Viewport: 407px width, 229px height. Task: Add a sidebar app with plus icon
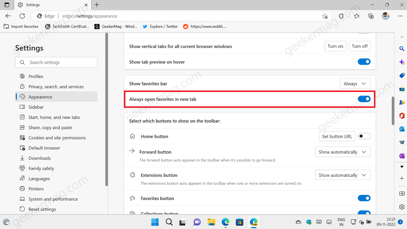[402, 179]
